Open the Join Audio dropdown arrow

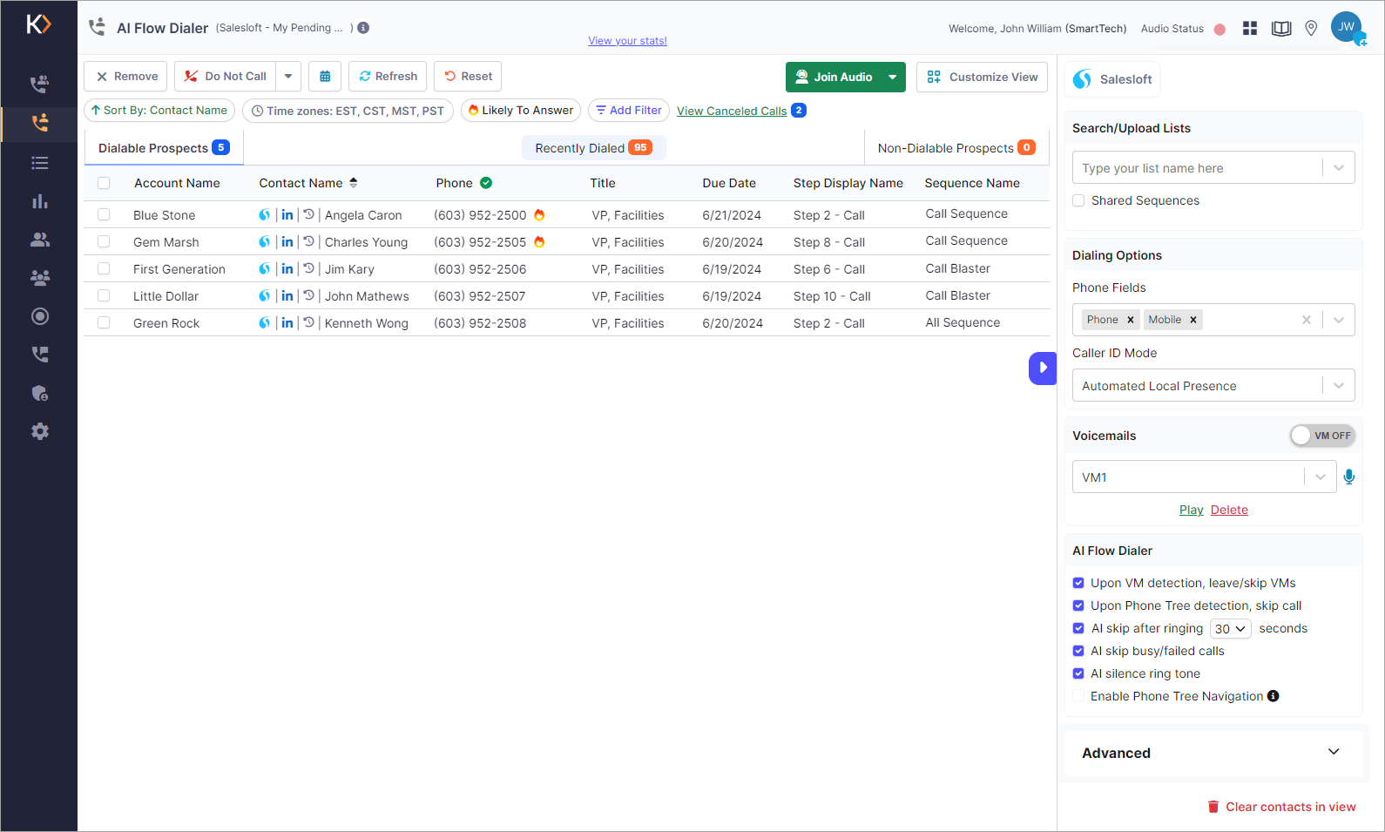click(893, 77)
